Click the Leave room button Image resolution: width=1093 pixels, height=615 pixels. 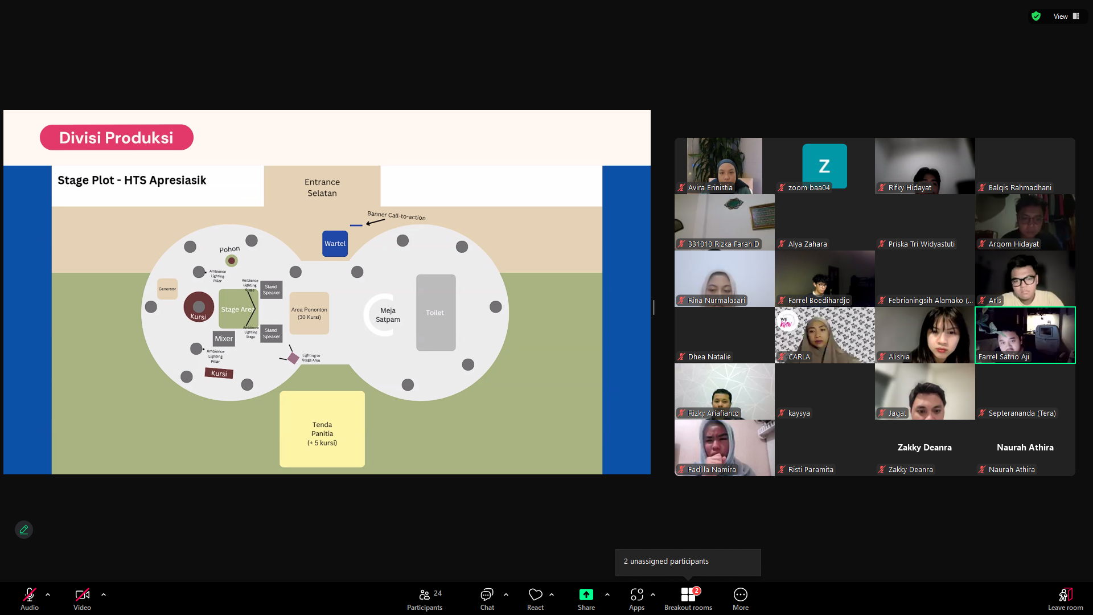pos(1066,598)
